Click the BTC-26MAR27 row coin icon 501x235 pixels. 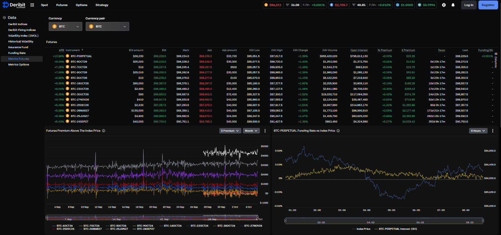67,110
